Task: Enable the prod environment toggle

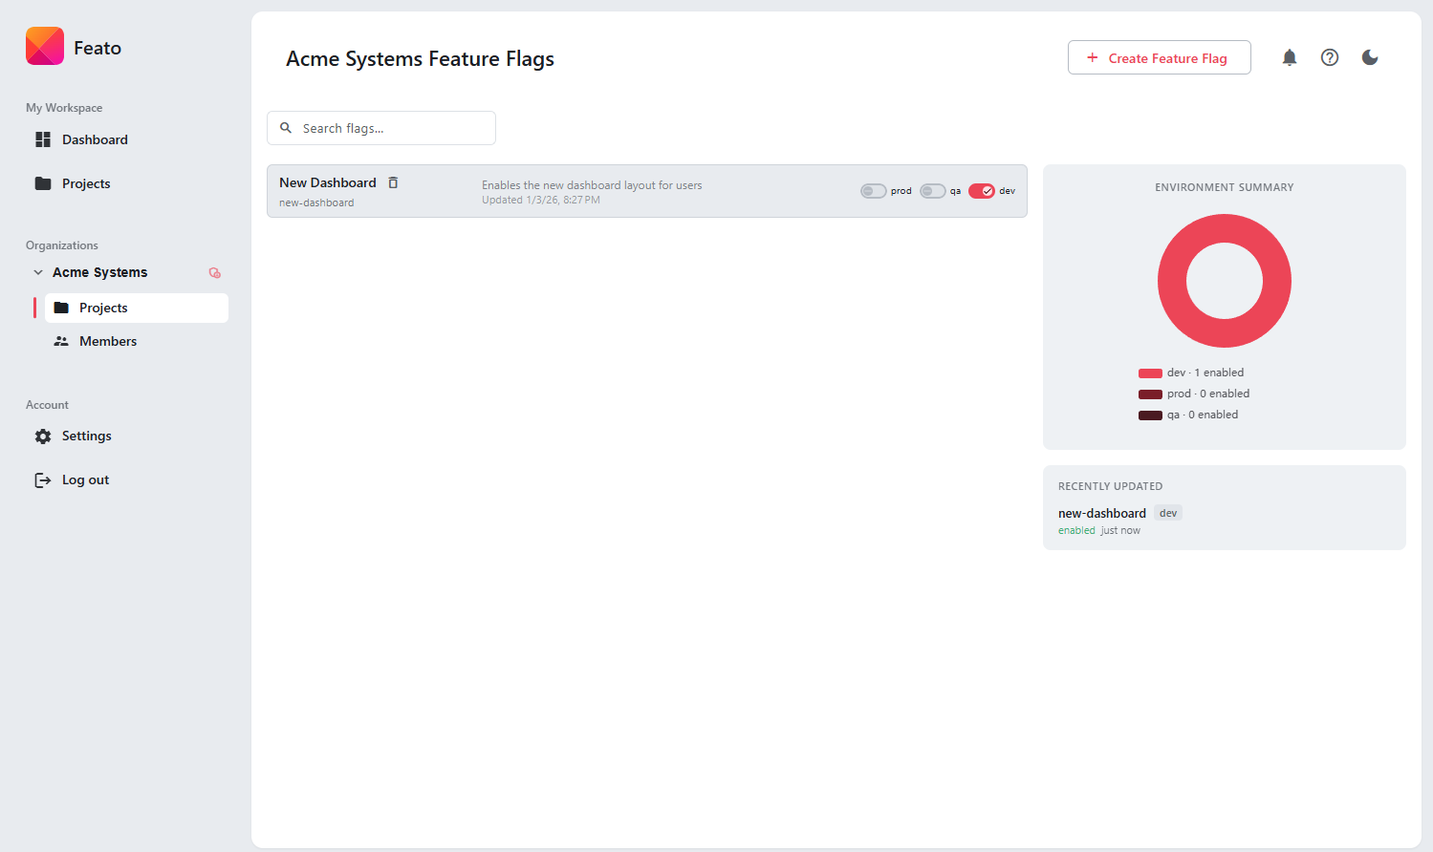Action: click(x=873, y=190)
